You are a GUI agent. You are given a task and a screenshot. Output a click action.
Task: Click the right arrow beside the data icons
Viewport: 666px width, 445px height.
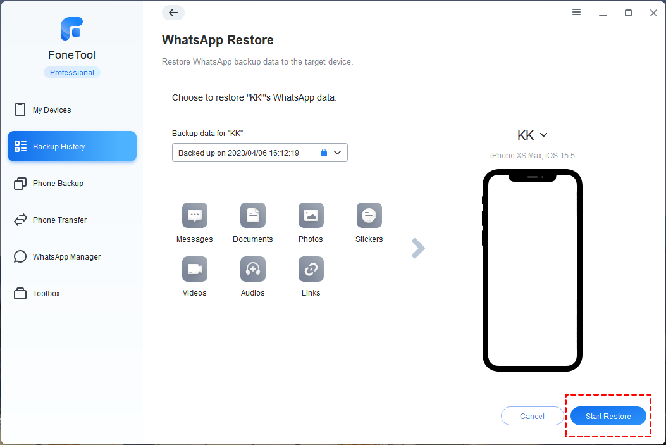[x=417, y=248]
